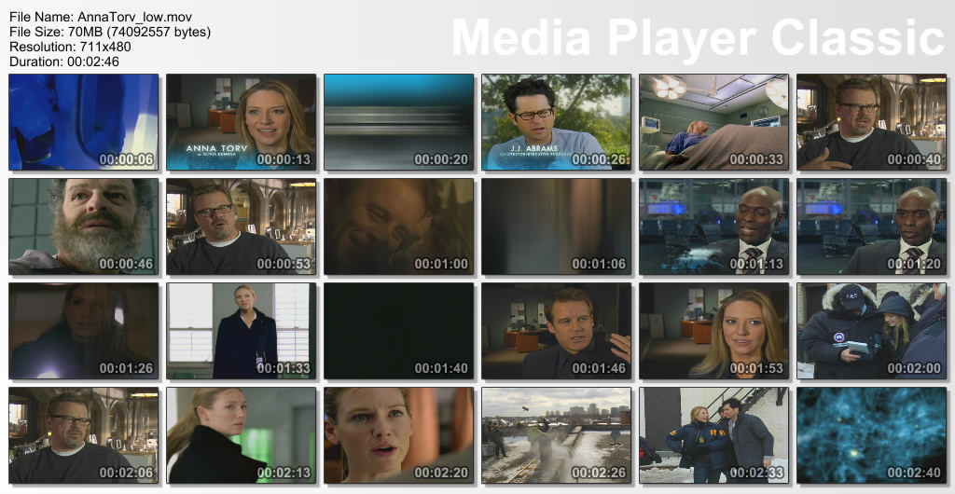Select the bearded man thumbnail at 00:00:46

coord(83,226)
